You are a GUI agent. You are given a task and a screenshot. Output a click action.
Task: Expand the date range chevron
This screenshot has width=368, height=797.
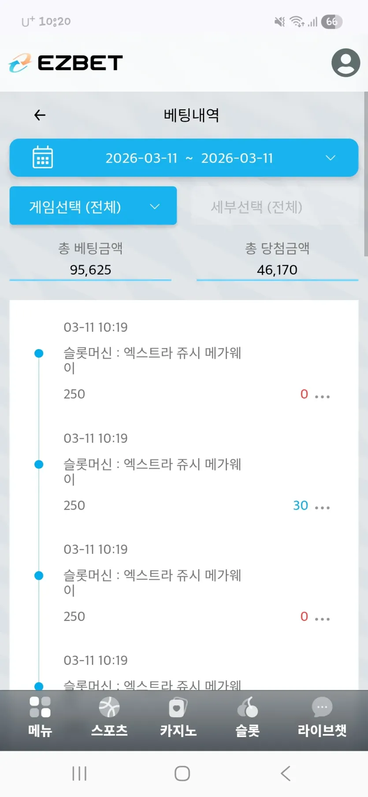coord(331,158)
